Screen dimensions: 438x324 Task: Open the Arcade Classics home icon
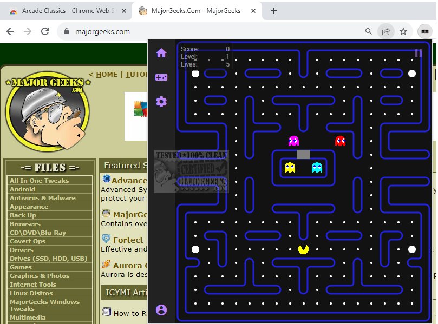[x=161, y=53]
